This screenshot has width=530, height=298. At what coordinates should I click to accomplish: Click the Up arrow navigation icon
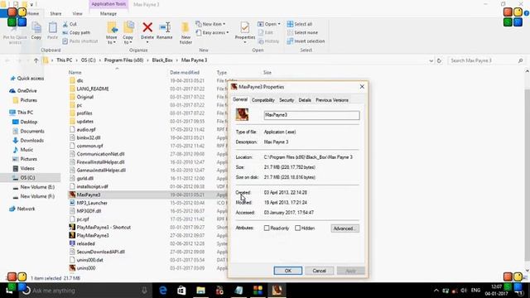pyautogui.click(x=36, y=60)
